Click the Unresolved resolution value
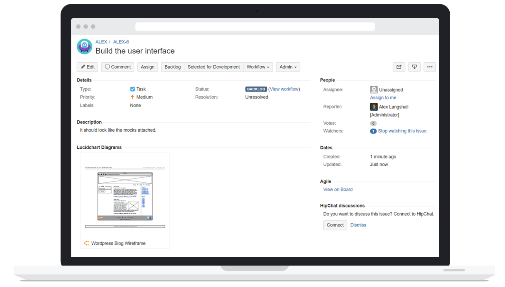Screen dimensions: 505x287 tap(257, 97)
